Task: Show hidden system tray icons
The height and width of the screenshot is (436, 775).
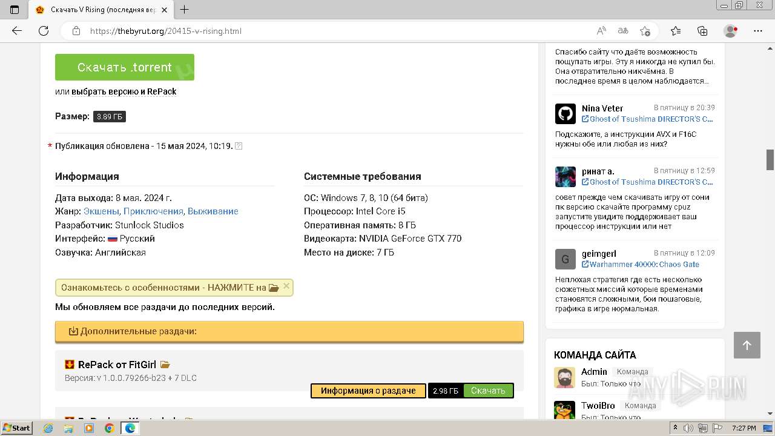Action: coord(676,428)
